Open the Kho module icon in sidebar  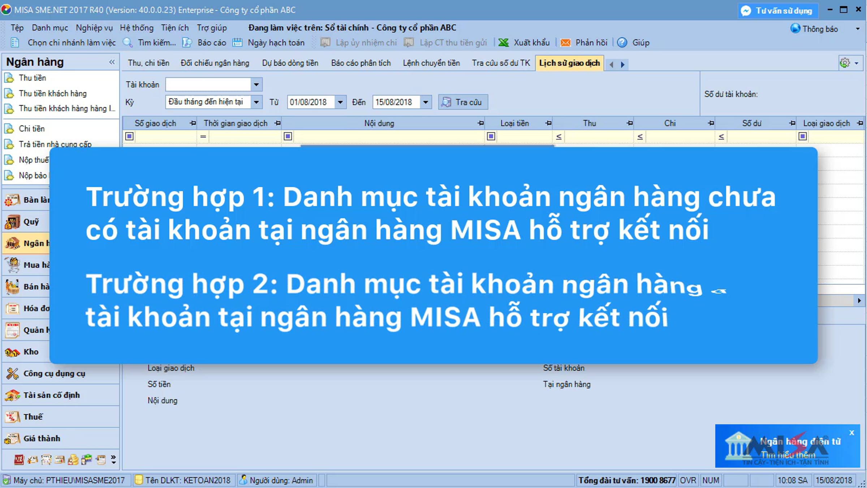tap(12, 352)
